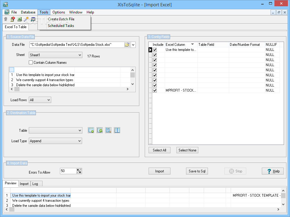Uncheck Include checkbox in sixth Config Fields row

click(x=155, y=75)
